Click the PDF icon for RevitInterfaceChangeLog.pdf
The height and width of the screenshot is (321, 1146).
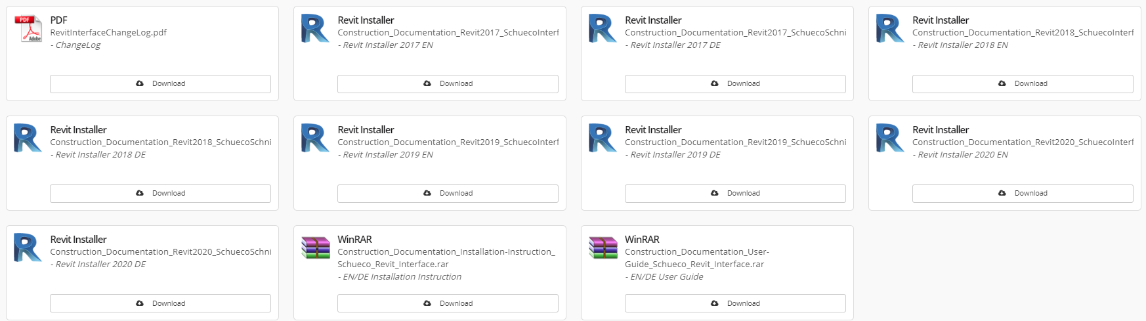[x=28, y=29]
